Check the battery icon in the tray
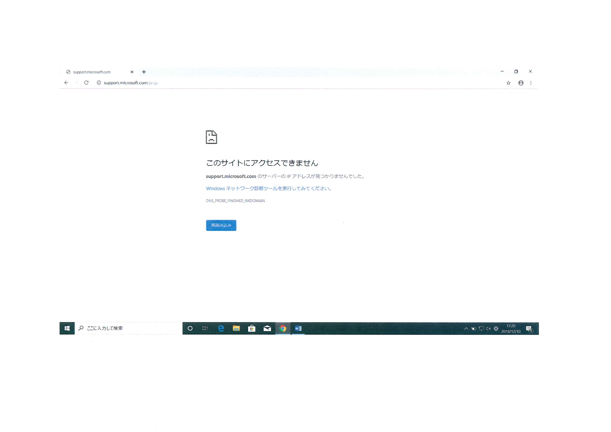This screenshot has height=432, width=611. (474, 329)
